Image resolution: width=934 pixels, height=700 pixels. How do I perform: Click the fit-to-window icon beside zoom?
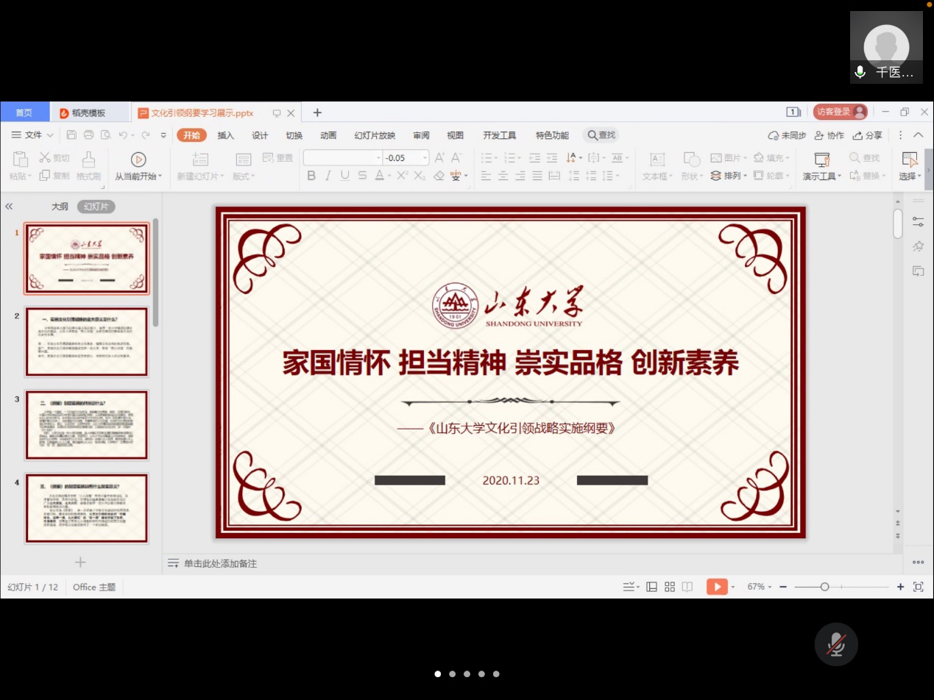pos(918,587)
